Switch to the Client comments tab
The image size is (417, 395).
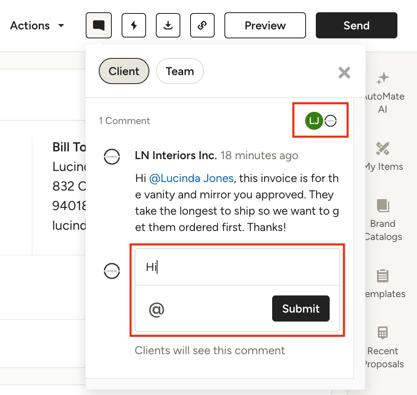[x=124, y=71]
